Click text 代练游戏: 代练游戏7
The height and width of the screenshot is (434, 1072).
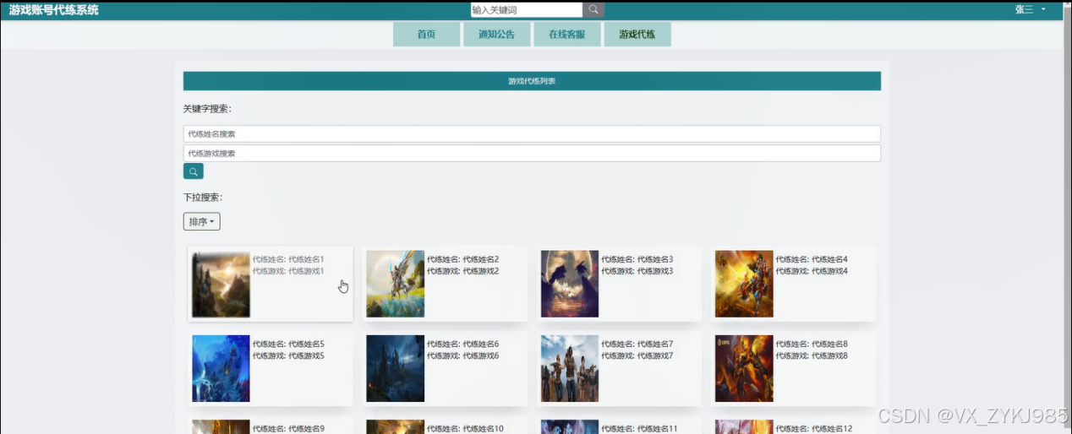pyautogui.click(x=637, y=355)
